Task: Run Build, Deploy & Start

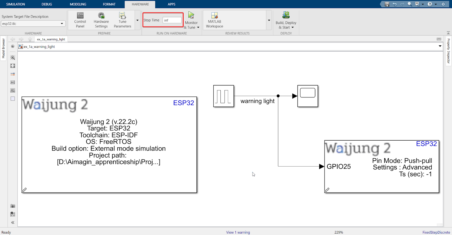Action: coord(286,17)
